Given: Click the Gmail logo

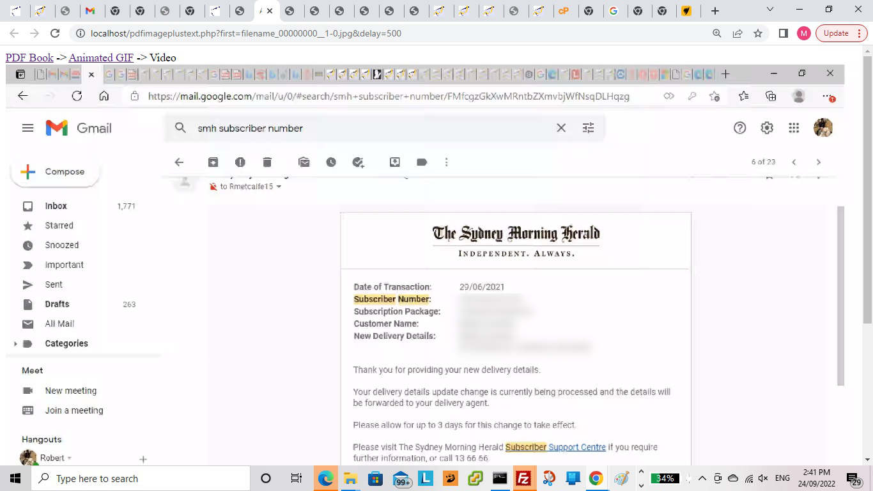Looking at the screenshot, I should pos(79,128).
